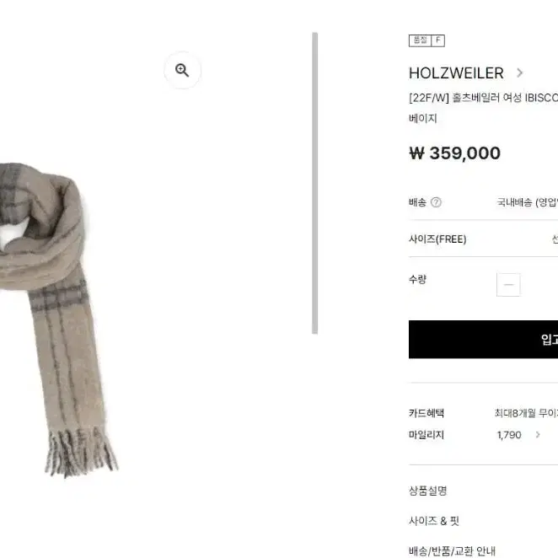Click the vertical image gallery scrollbar

[315, 183]
